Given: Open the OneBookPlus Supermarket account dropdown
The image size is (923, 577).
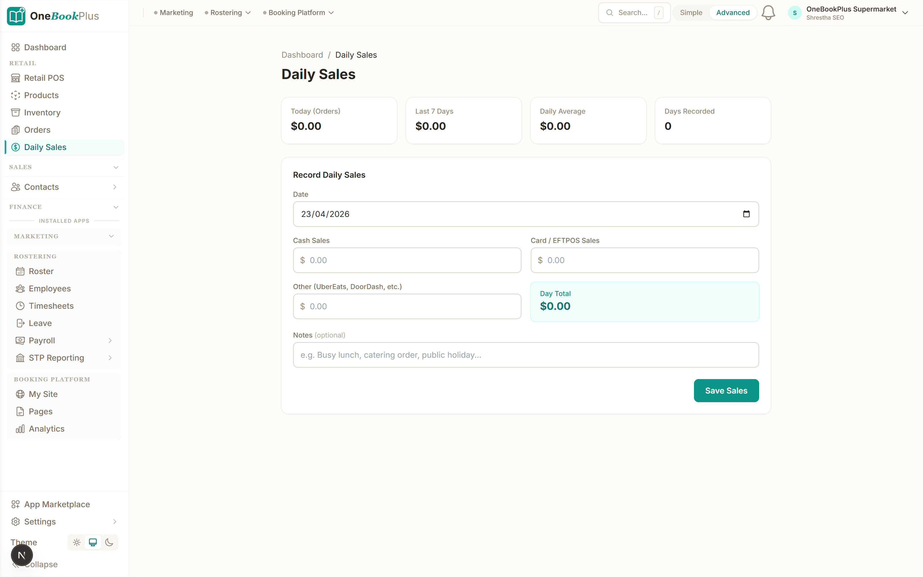Looking at the screenshot, I should coord(848,13).
